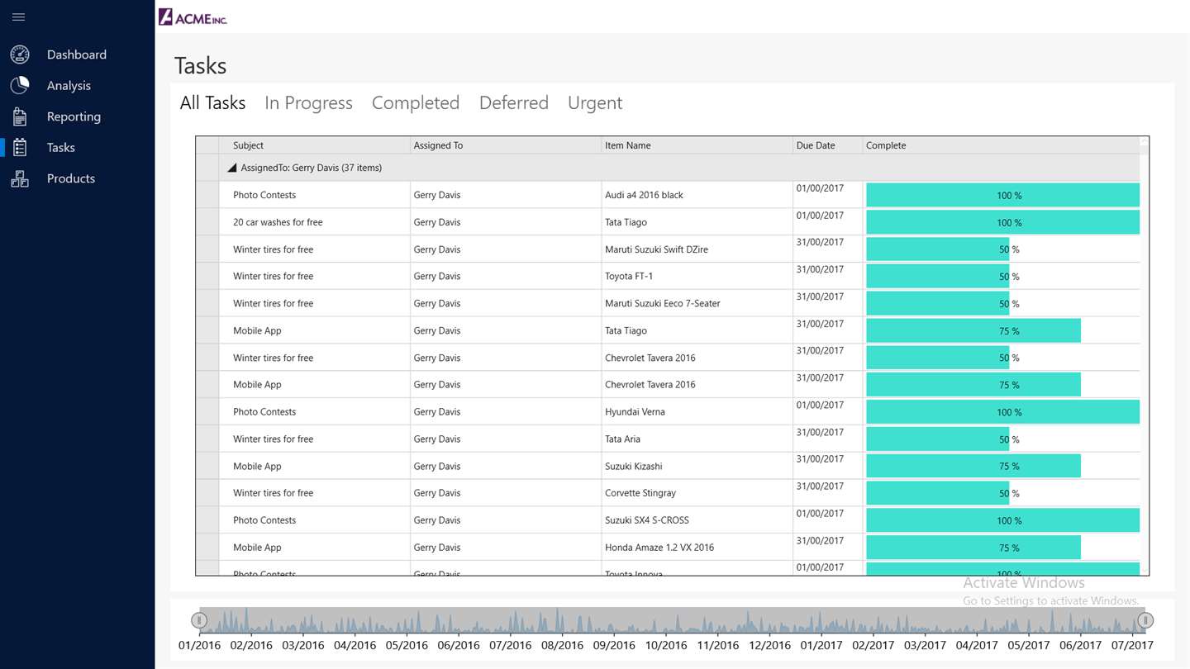
Task: Switch to the In Progress tab
Action: (308, 102)
